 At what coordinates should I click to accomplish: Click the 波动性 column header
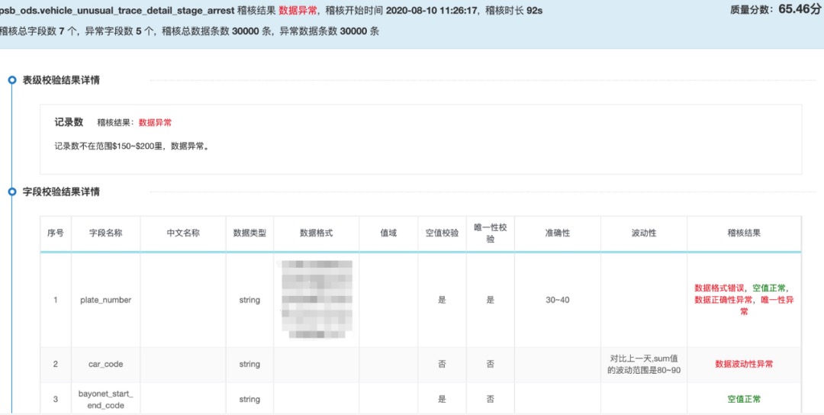(644, 233)
